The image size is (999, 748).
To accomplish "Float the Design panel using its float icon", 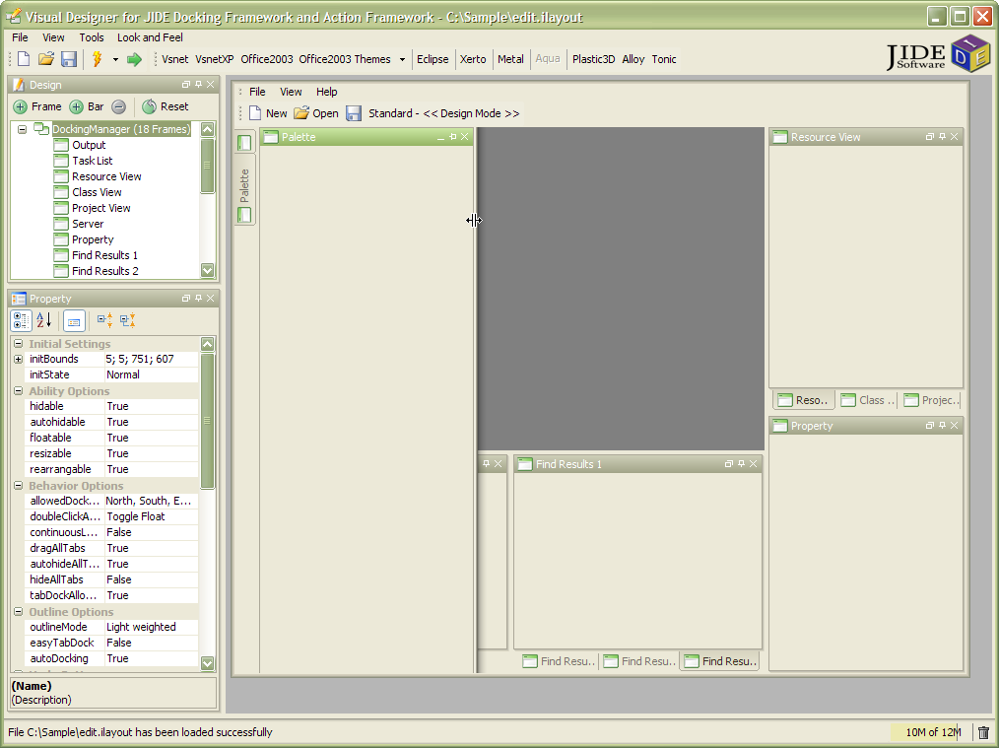I will pyautogui.click(x=186, y=84).
